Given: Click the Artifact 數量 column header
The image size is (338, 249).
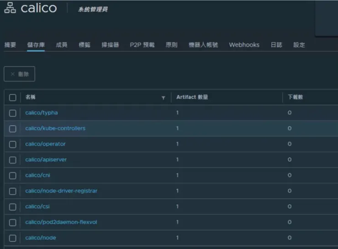Looking at the screenshot, I should [x=192, y=97].
